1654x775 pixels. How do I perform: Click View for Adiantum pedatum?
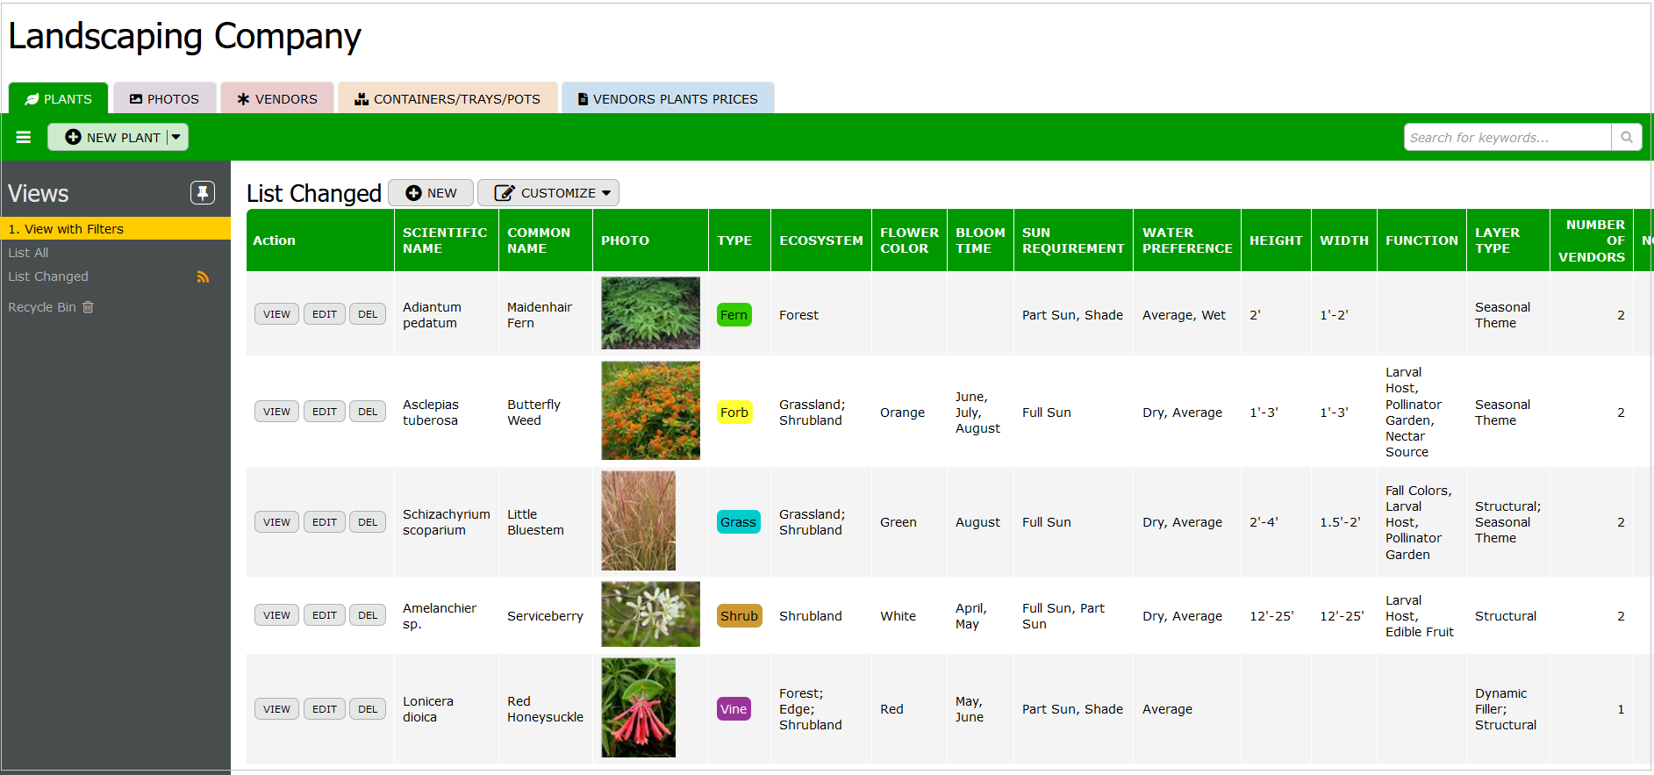coord(276,314)
